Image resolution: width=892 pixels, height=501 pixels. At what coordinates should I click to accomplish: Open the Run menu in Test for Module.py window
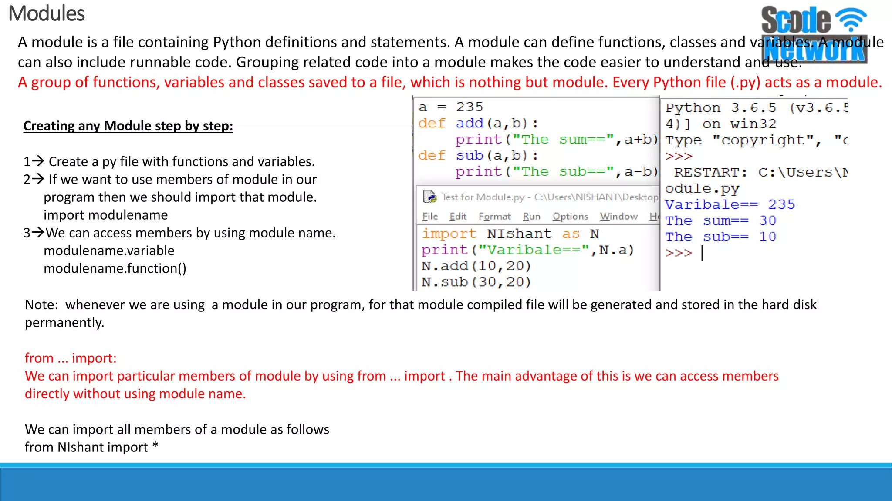click(531, 216)
